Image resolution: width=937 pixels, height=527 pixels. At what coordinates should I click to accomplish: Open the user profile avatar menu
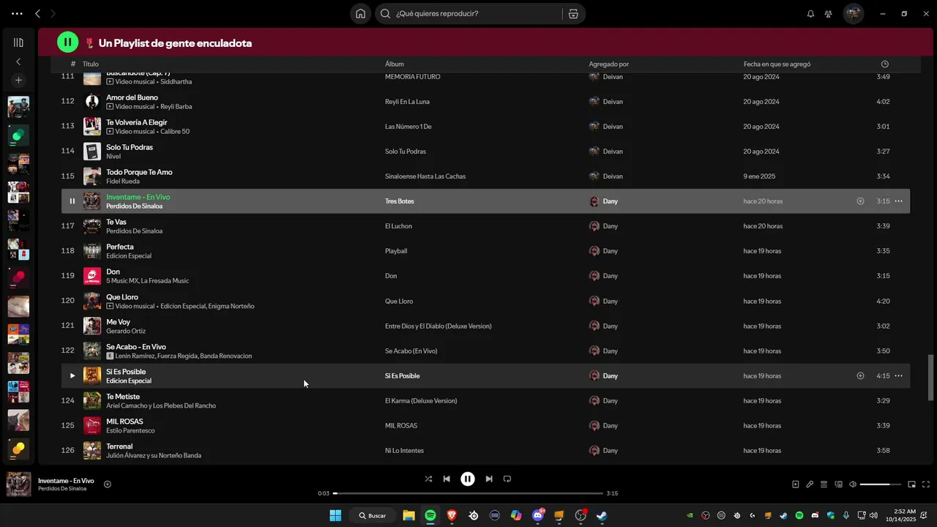pyautogui.click(x=854, y=13)
